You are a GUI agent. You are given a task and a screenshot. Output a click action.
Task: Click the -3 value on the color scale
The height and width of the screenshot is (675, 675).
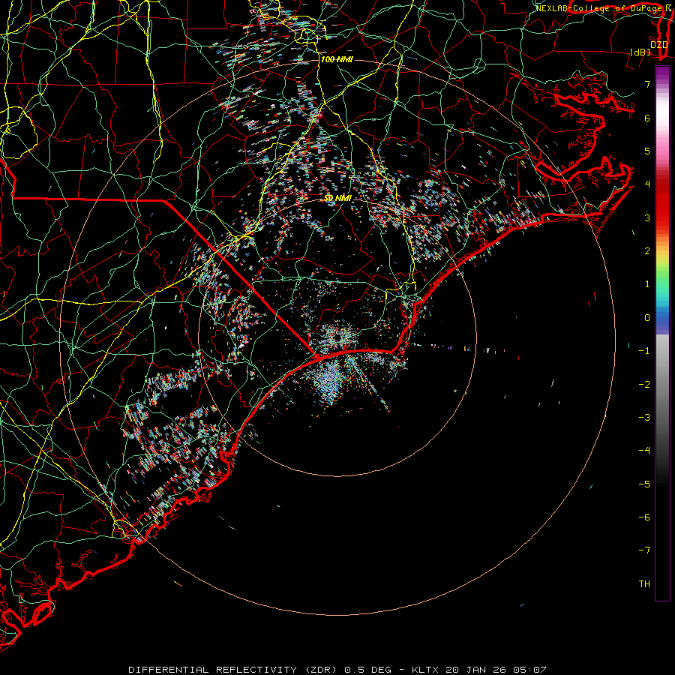point(644,418)
